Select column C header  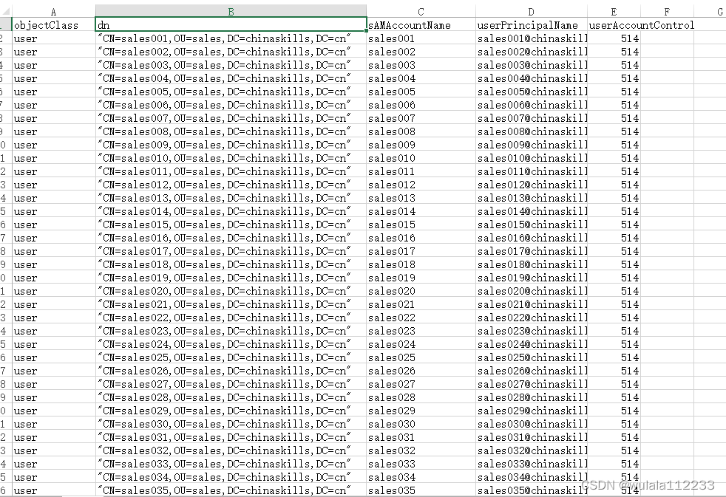pos(420,11)
